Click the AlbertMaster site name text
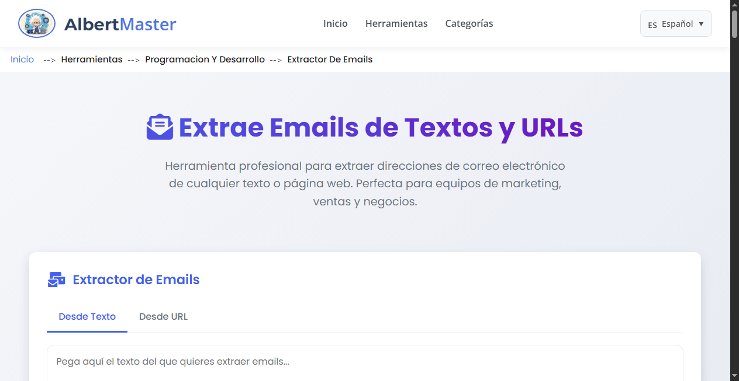The width and height of the screenshot is (739, 381). (x=120, y=24)
